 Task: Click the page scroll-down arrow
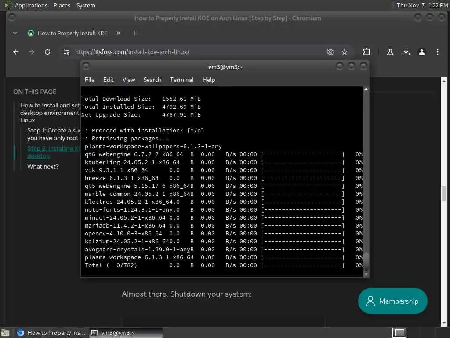pyautogui.click(x=444, y=323)
